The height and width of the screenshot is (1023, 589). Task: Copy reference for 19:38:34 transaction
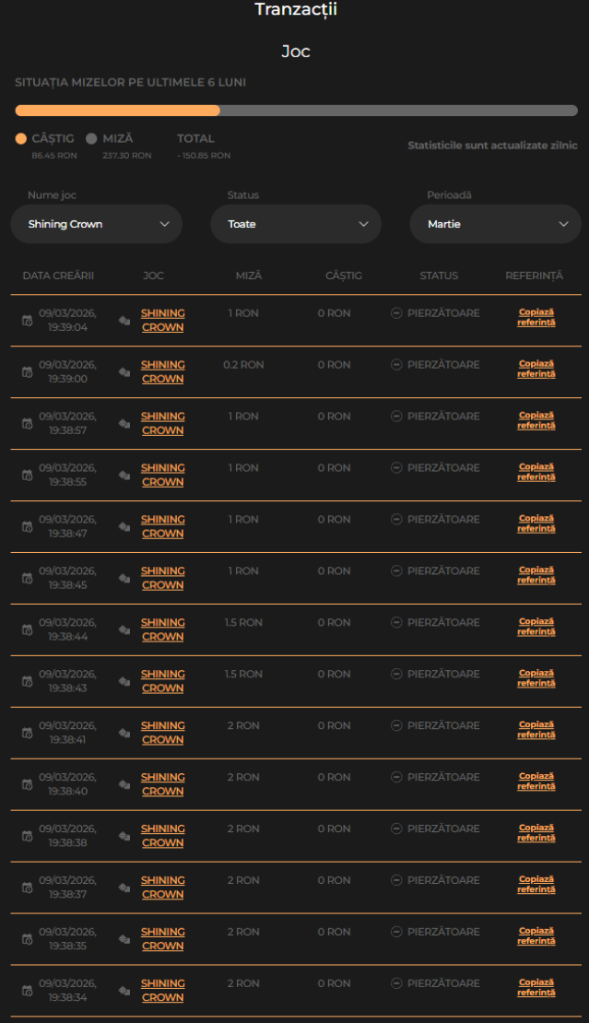point(536,988)
